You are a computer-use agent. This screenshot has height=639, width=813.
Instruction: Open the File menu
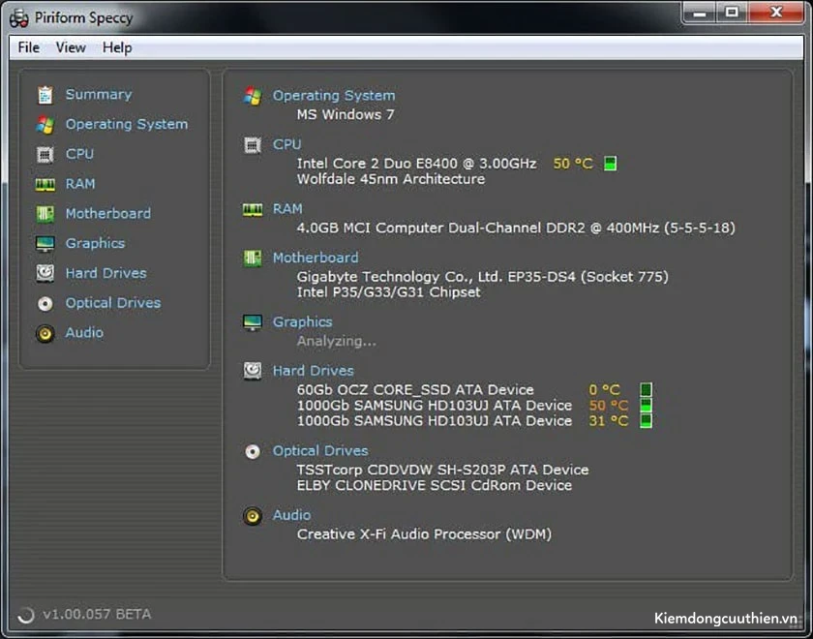click(x=28, y=47)
